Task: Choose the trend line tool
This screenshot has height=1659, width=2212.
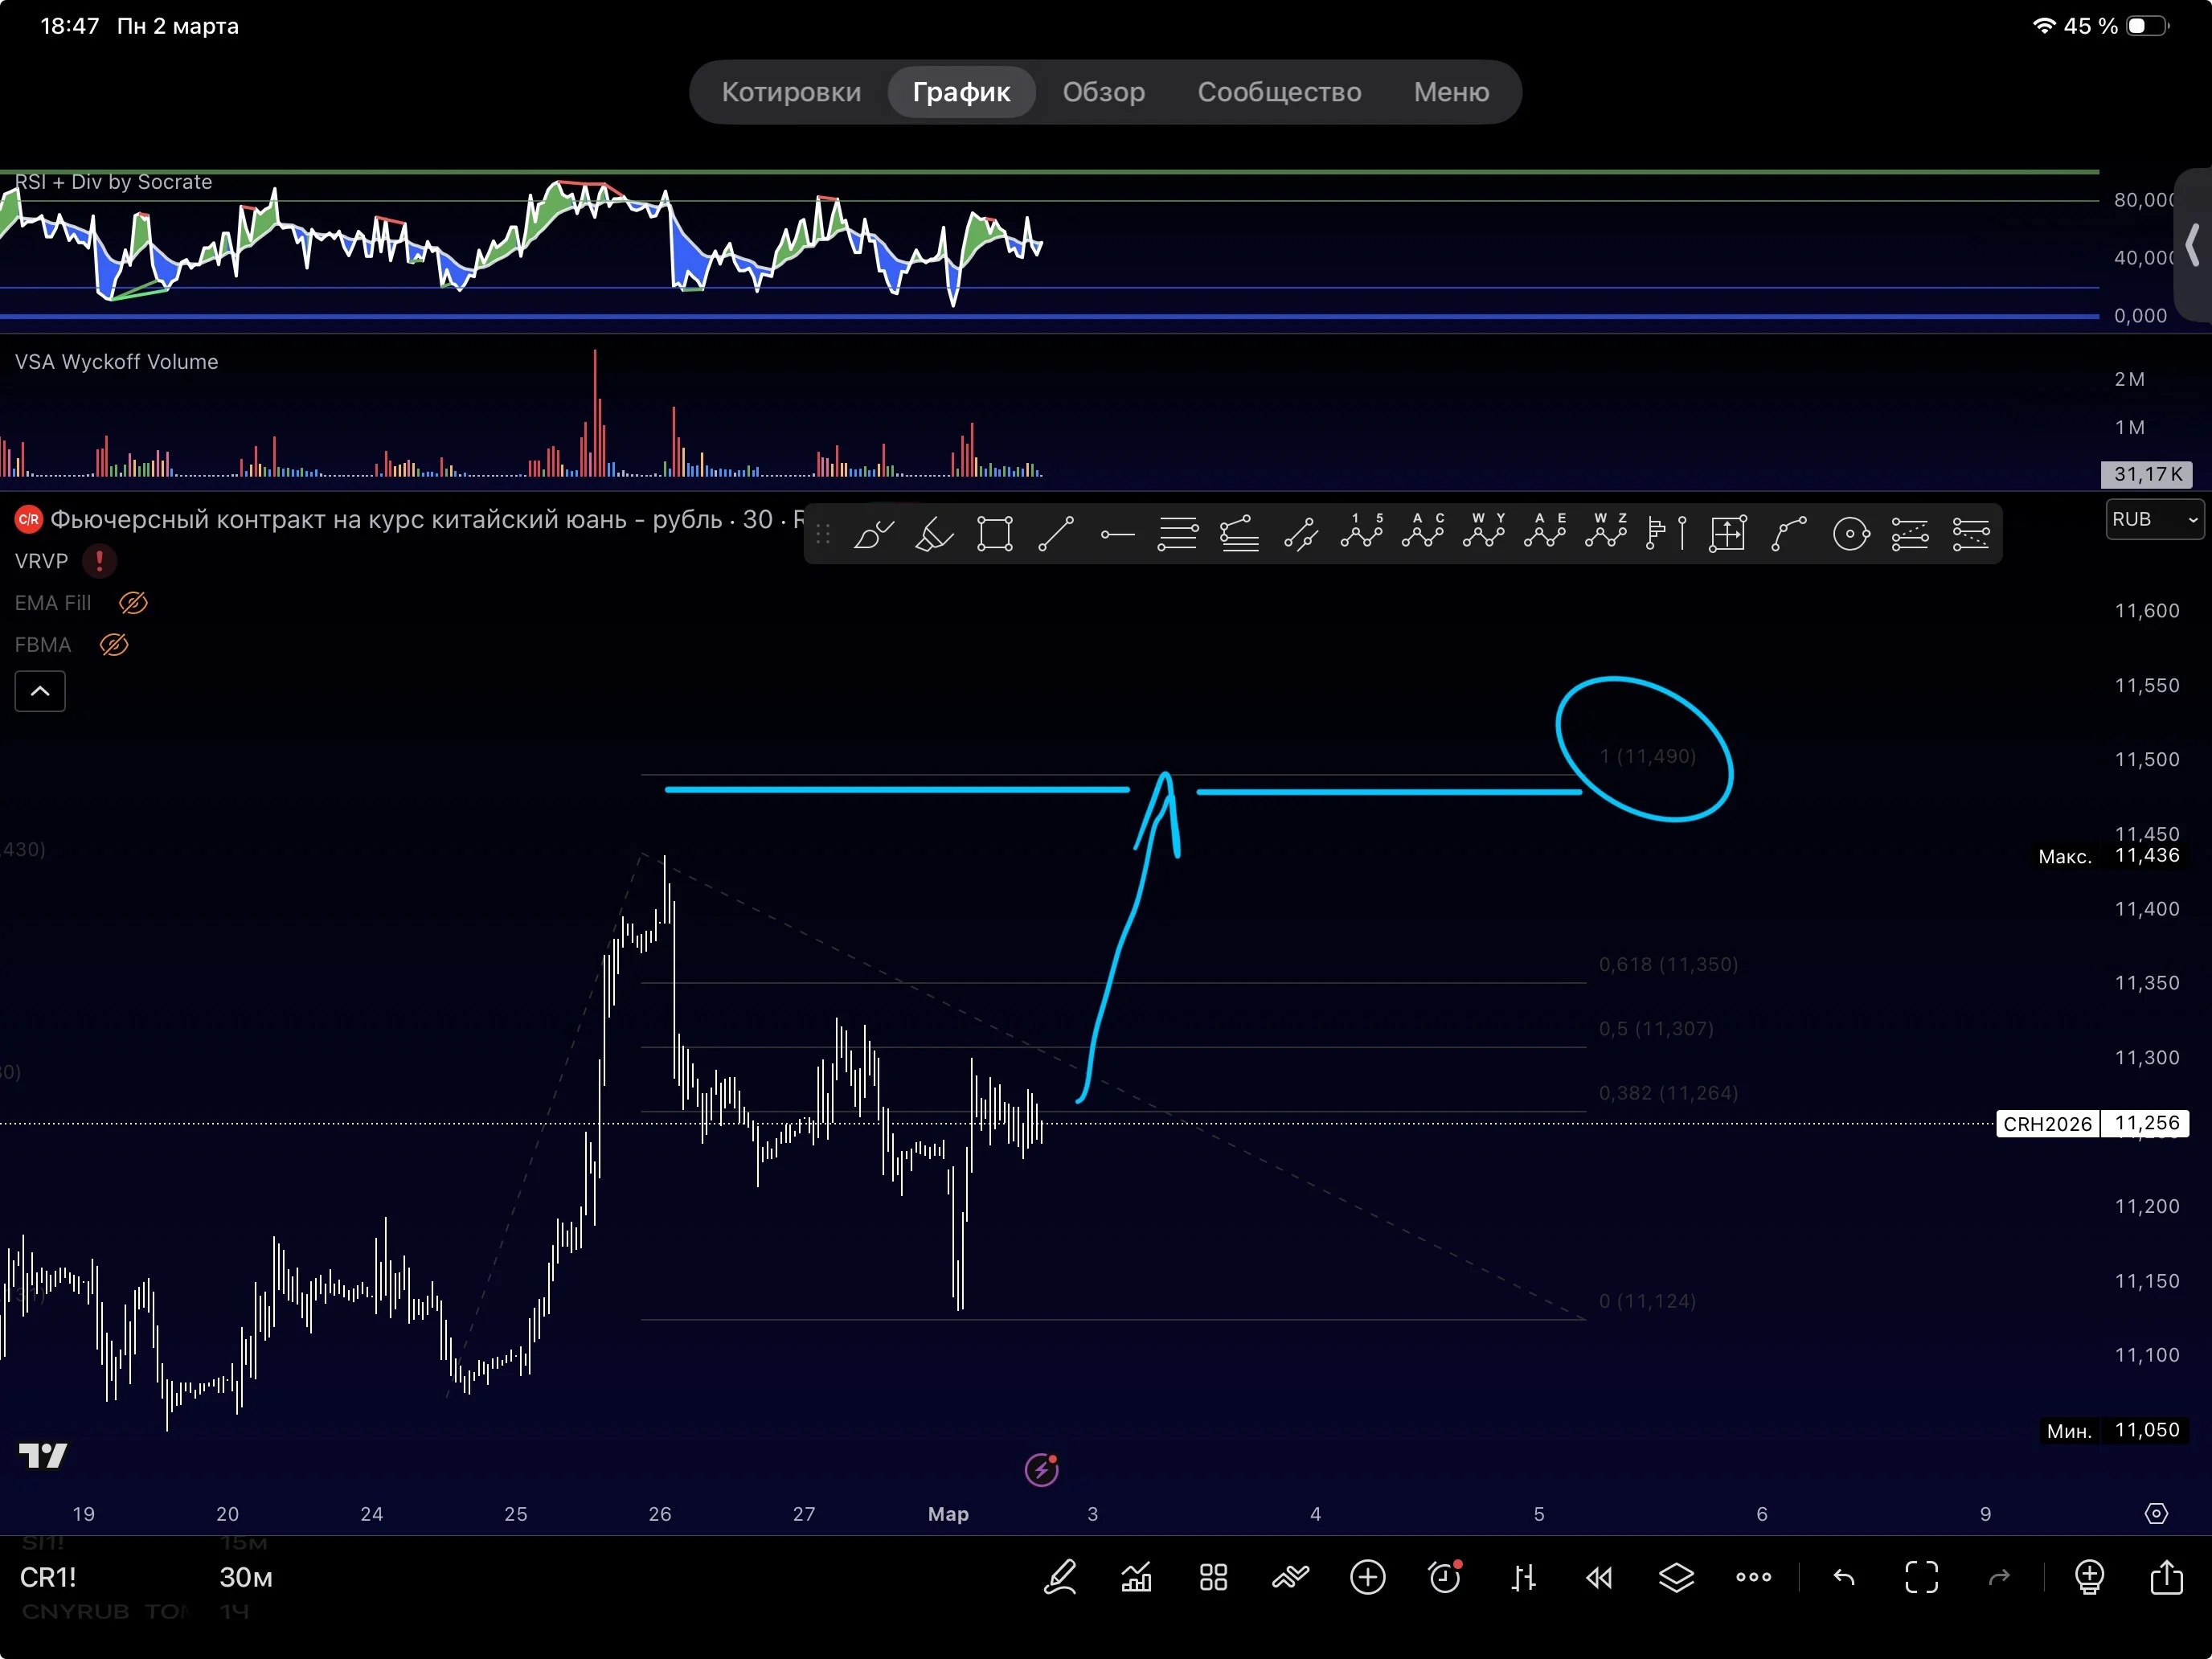Action: pos(1056,534)
